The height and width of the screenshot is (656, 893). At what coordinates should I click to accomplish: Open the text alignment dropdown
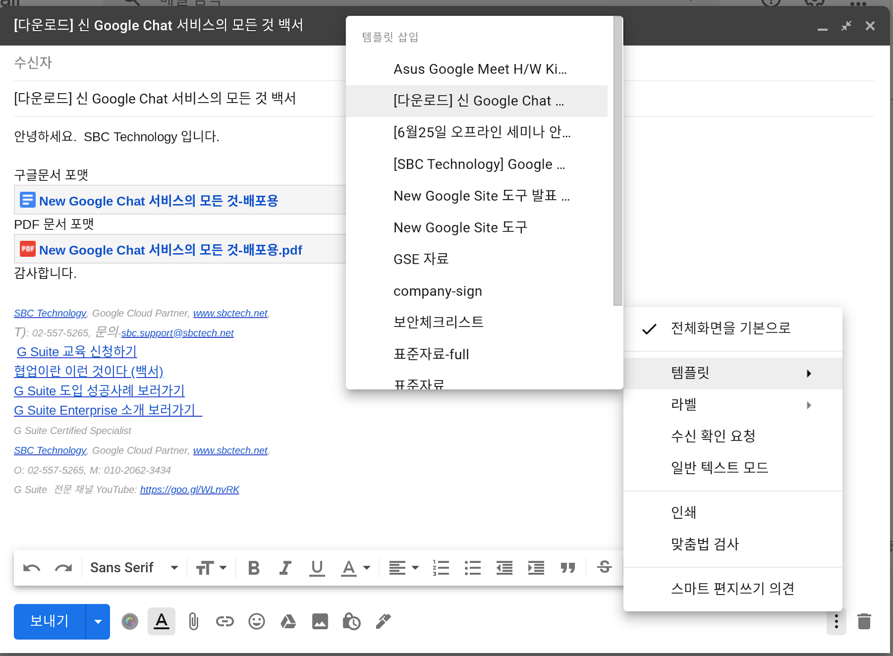[404, 568]
